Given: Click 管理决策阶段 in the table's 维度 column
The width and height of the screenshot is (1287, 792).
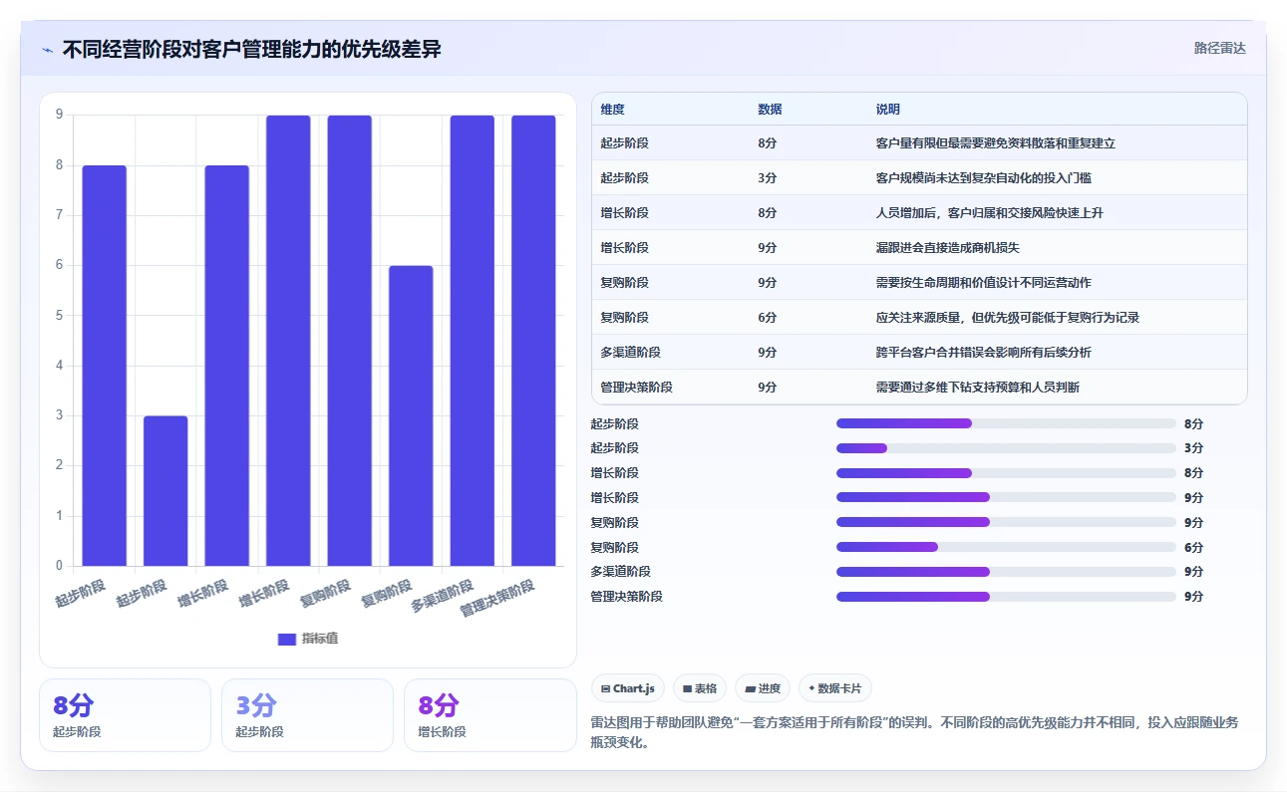Looking at the screenshot, I should click(636, 388).
